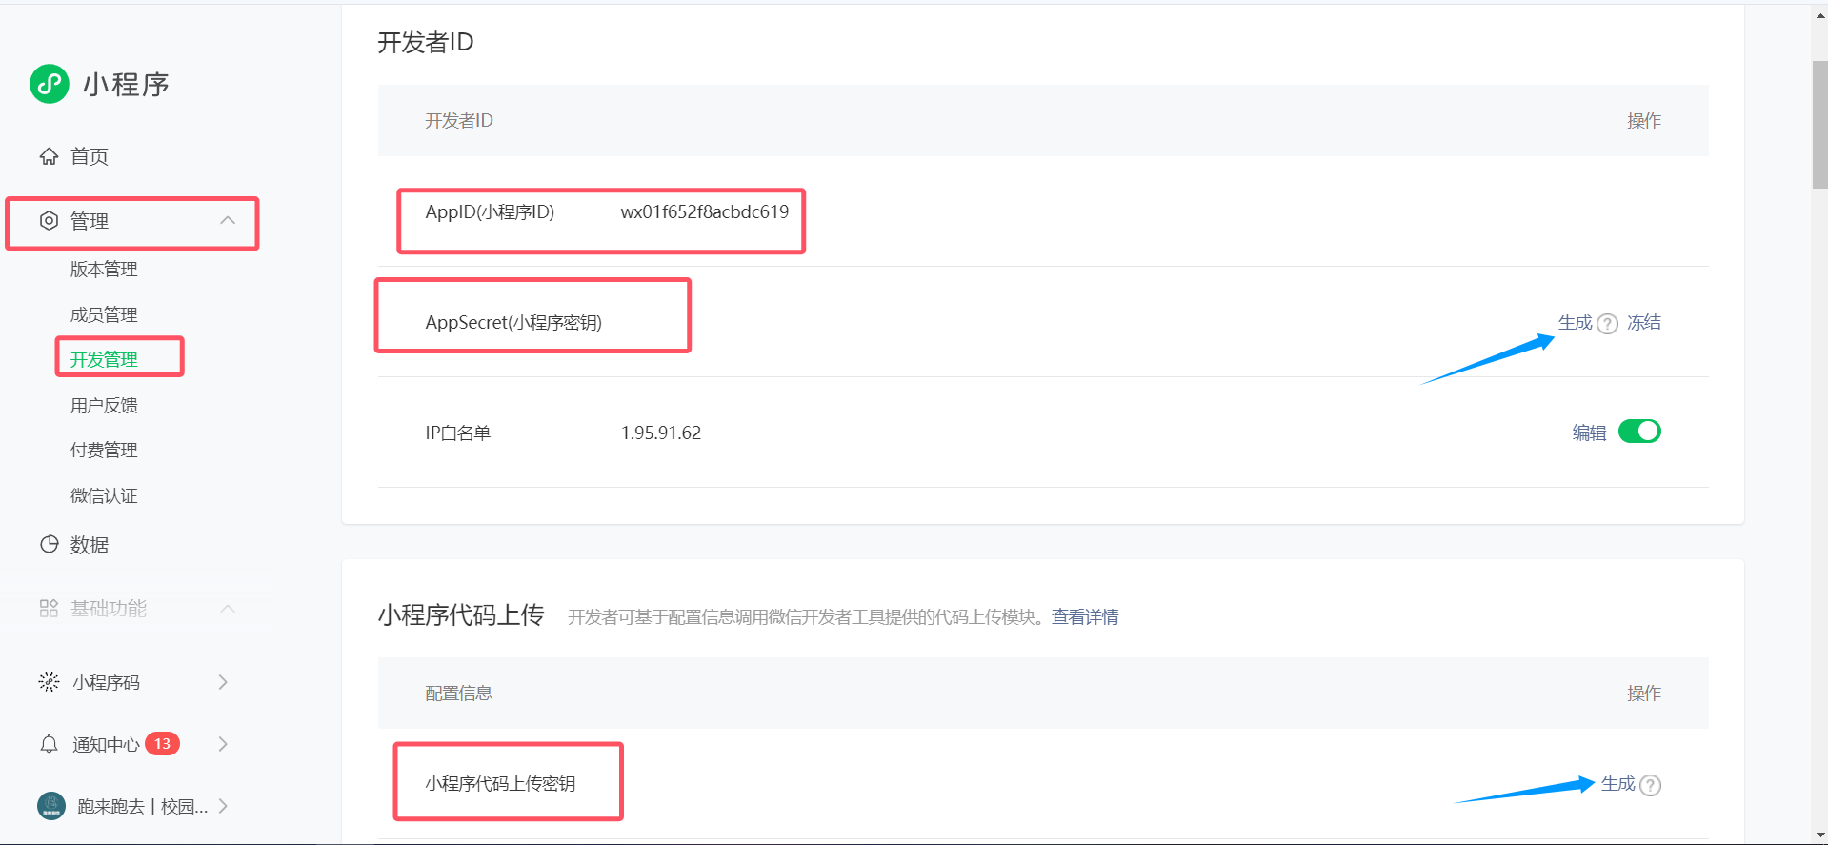The image size is (1828, 845).
Task: Select 成员管理 menu item
Action: point(104,314)
